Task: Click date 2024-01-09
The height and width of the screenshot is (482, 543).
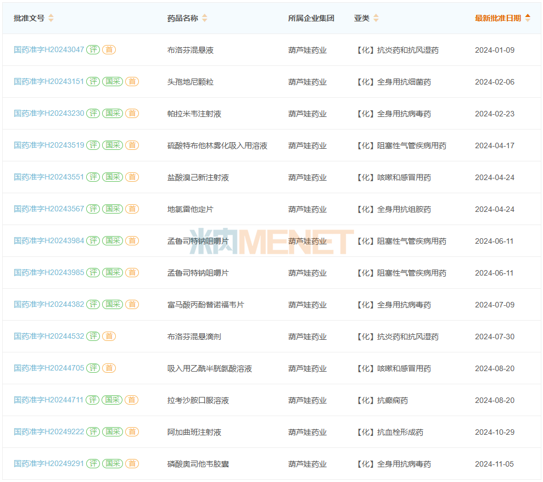Action: pos(495,50)
